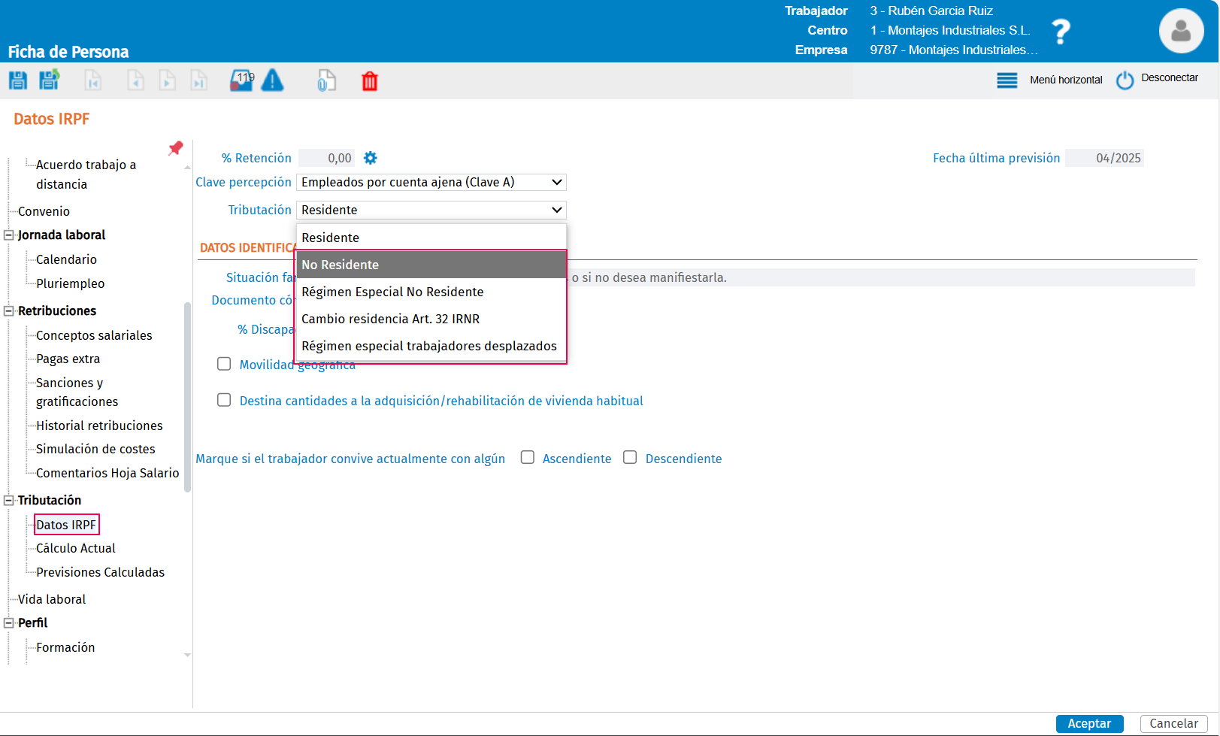Screen dimensions: 1220x736
Task: Click the save floppy disk icon
Action: [x=18, y=80]
